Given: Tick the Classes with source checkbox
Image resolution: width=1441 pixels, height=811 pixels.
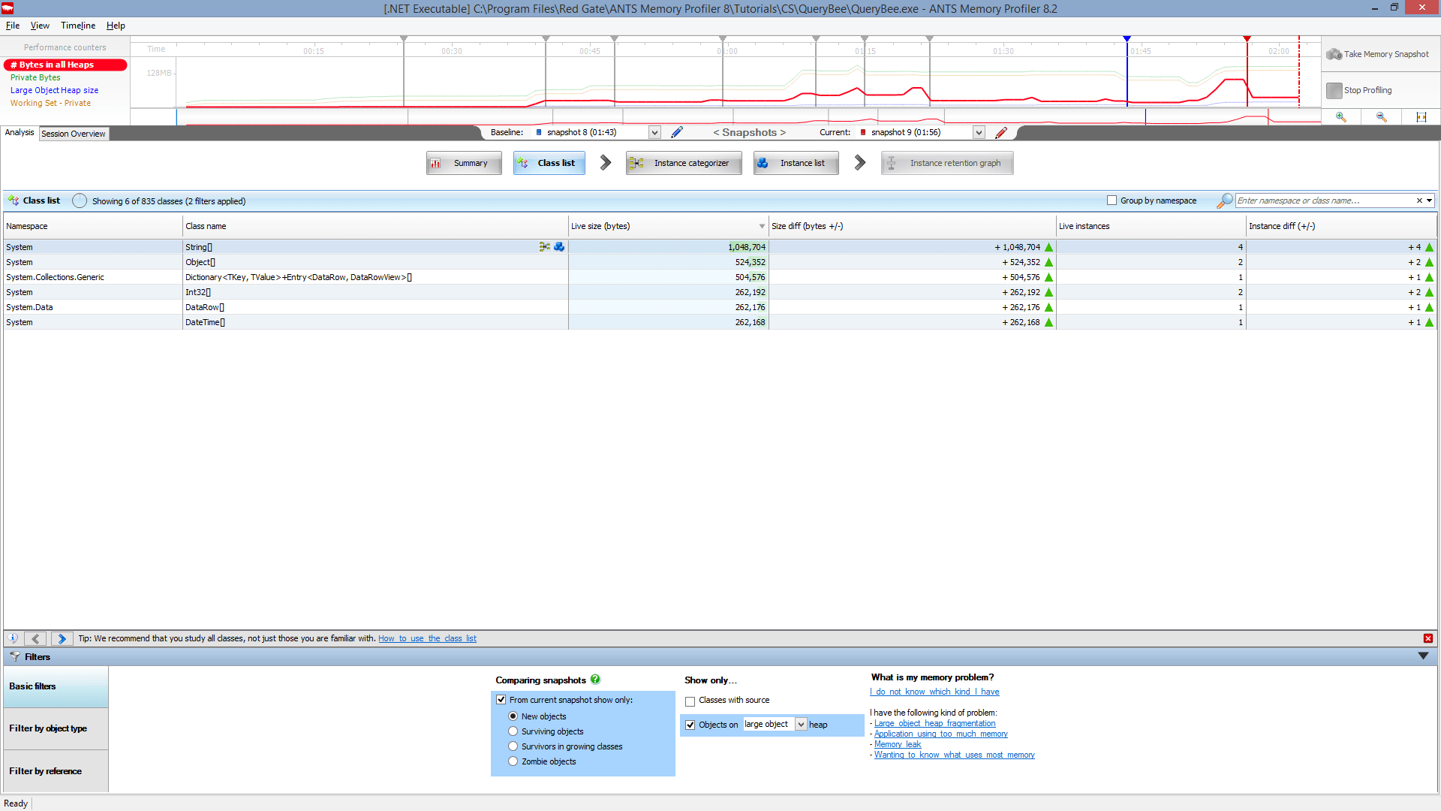Looking at the screenshot, I should point(690,701).
